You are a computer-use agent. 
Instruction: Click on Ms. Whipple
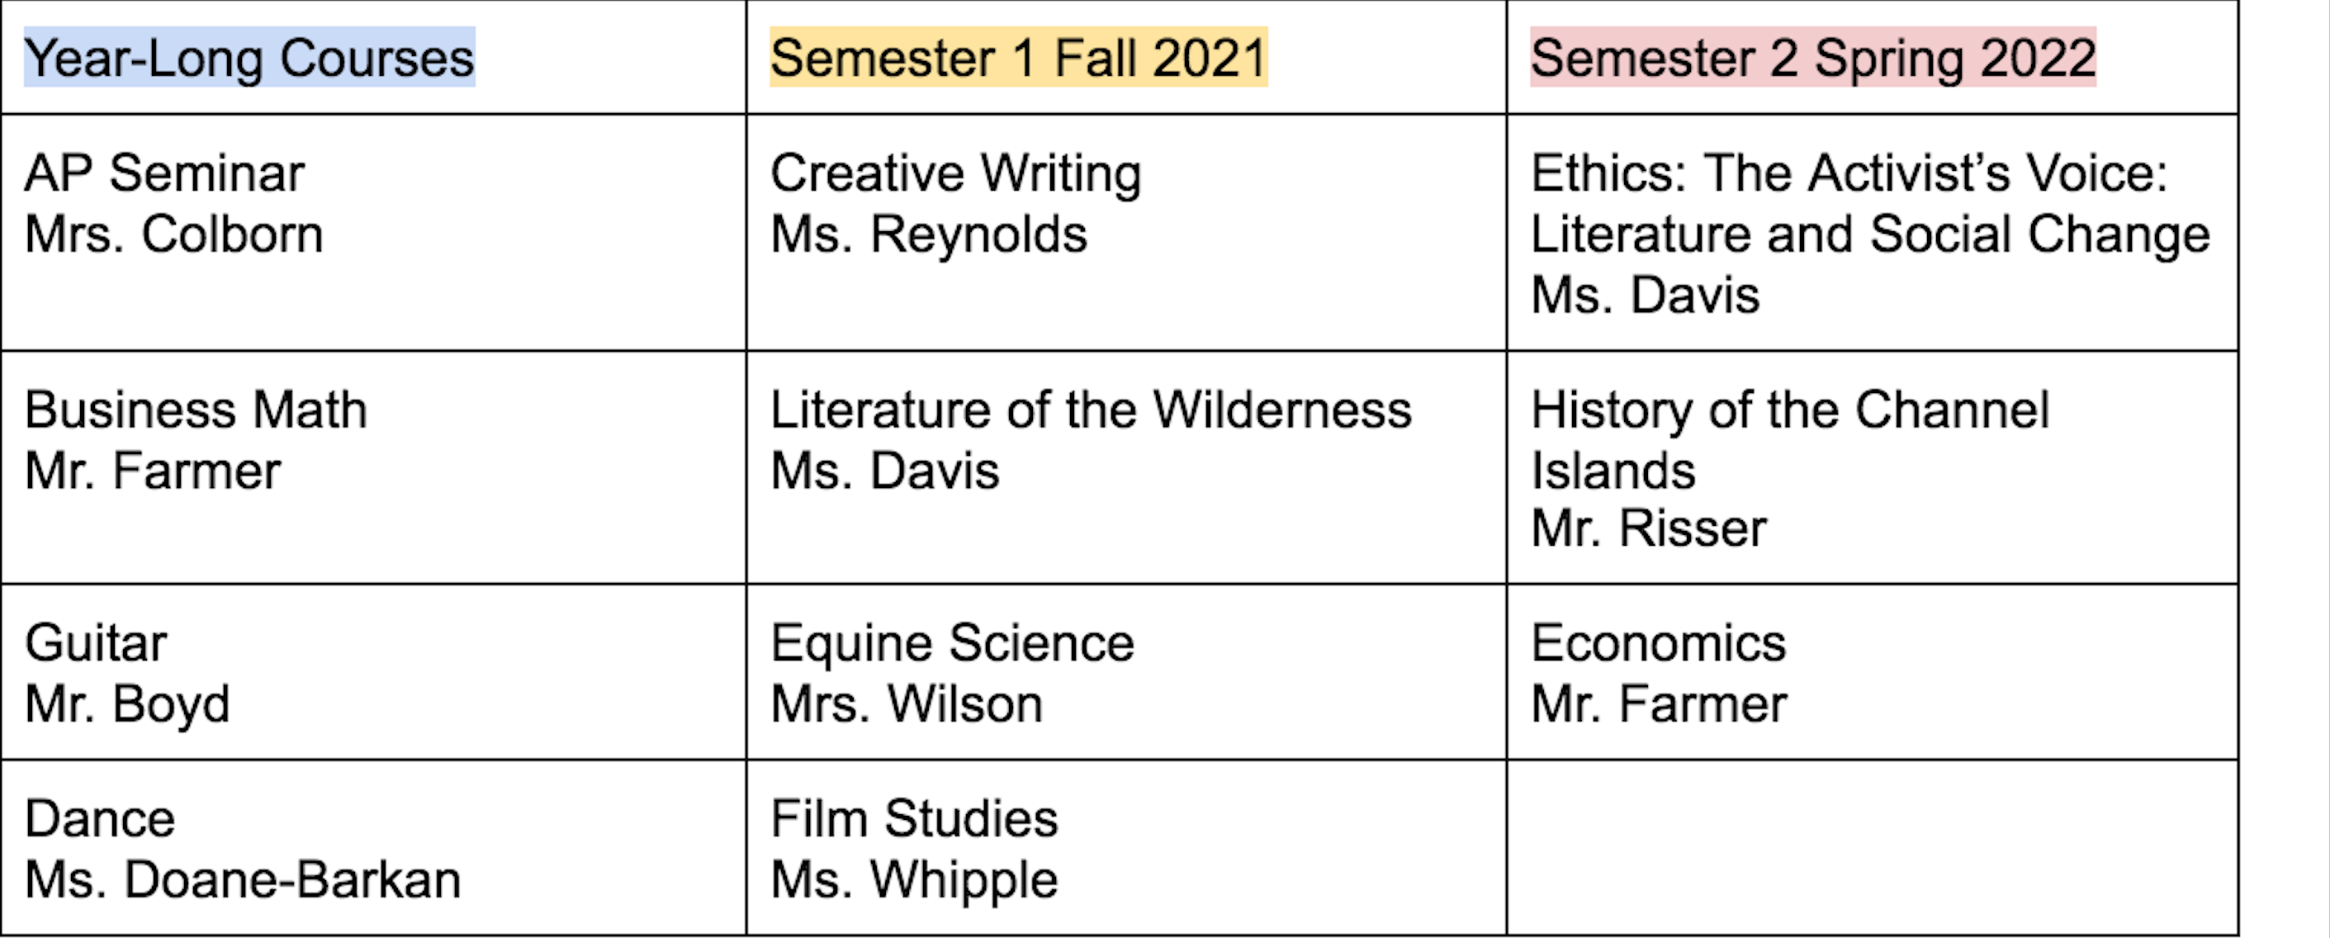913,879
